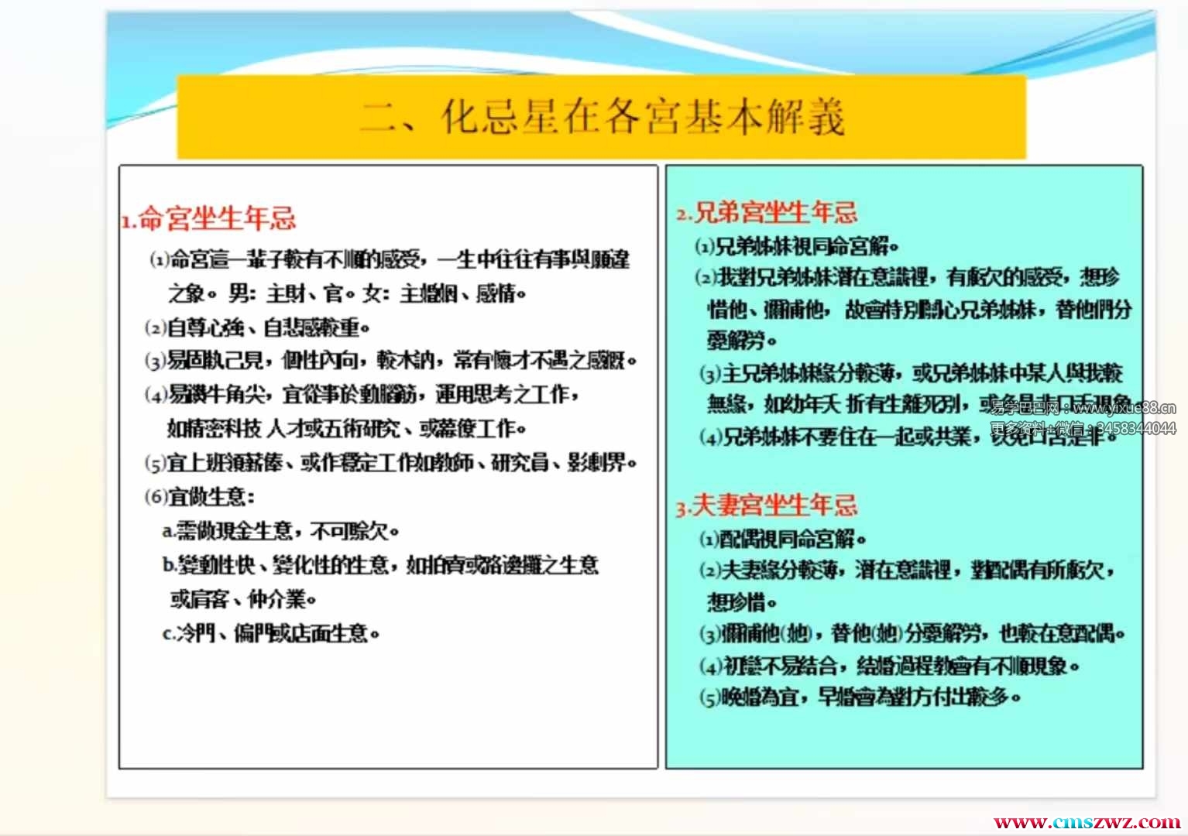Screen dimensions: 1188x836
Task: Click the line (1)配偶視同命宮解
Action: [x=782, y=539]
